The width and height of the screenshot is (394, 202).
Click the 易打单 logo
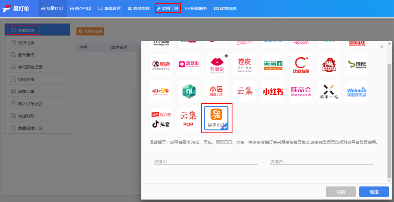point(15,9)
